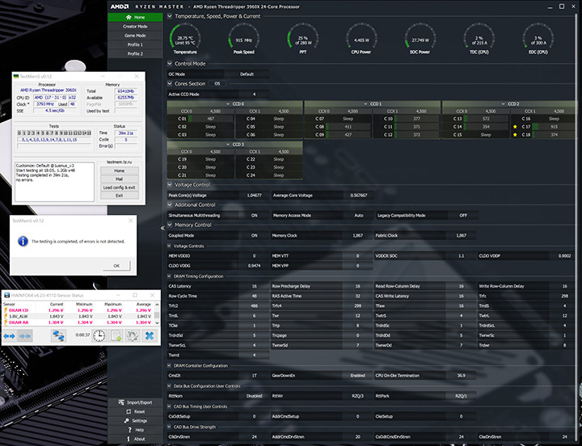Toggle test number 8 box in TestMem5
Viewport: 582px width, 446px height.
(57, 133)
